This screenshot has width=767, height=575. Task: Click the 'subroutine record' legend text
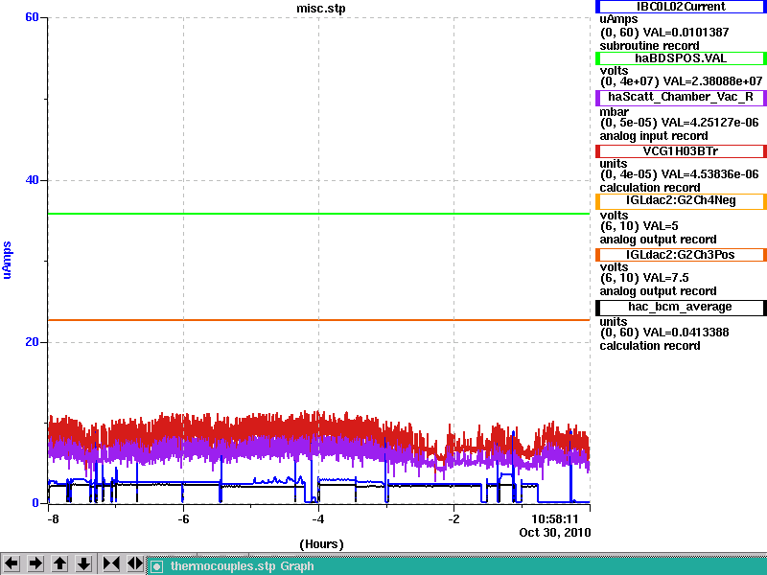tap(650, 46)
